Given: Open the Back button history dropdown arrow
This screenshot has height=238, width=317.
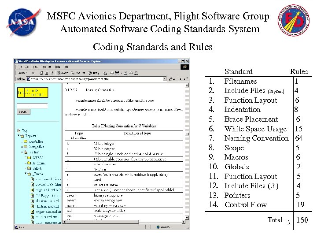Looking at the screenshot, I should 29,73.
